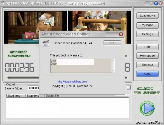The width and height of the screenshot is (164, 125).
Task: Click the Register button
Action: pyautogui.click(x=147, y=65)
